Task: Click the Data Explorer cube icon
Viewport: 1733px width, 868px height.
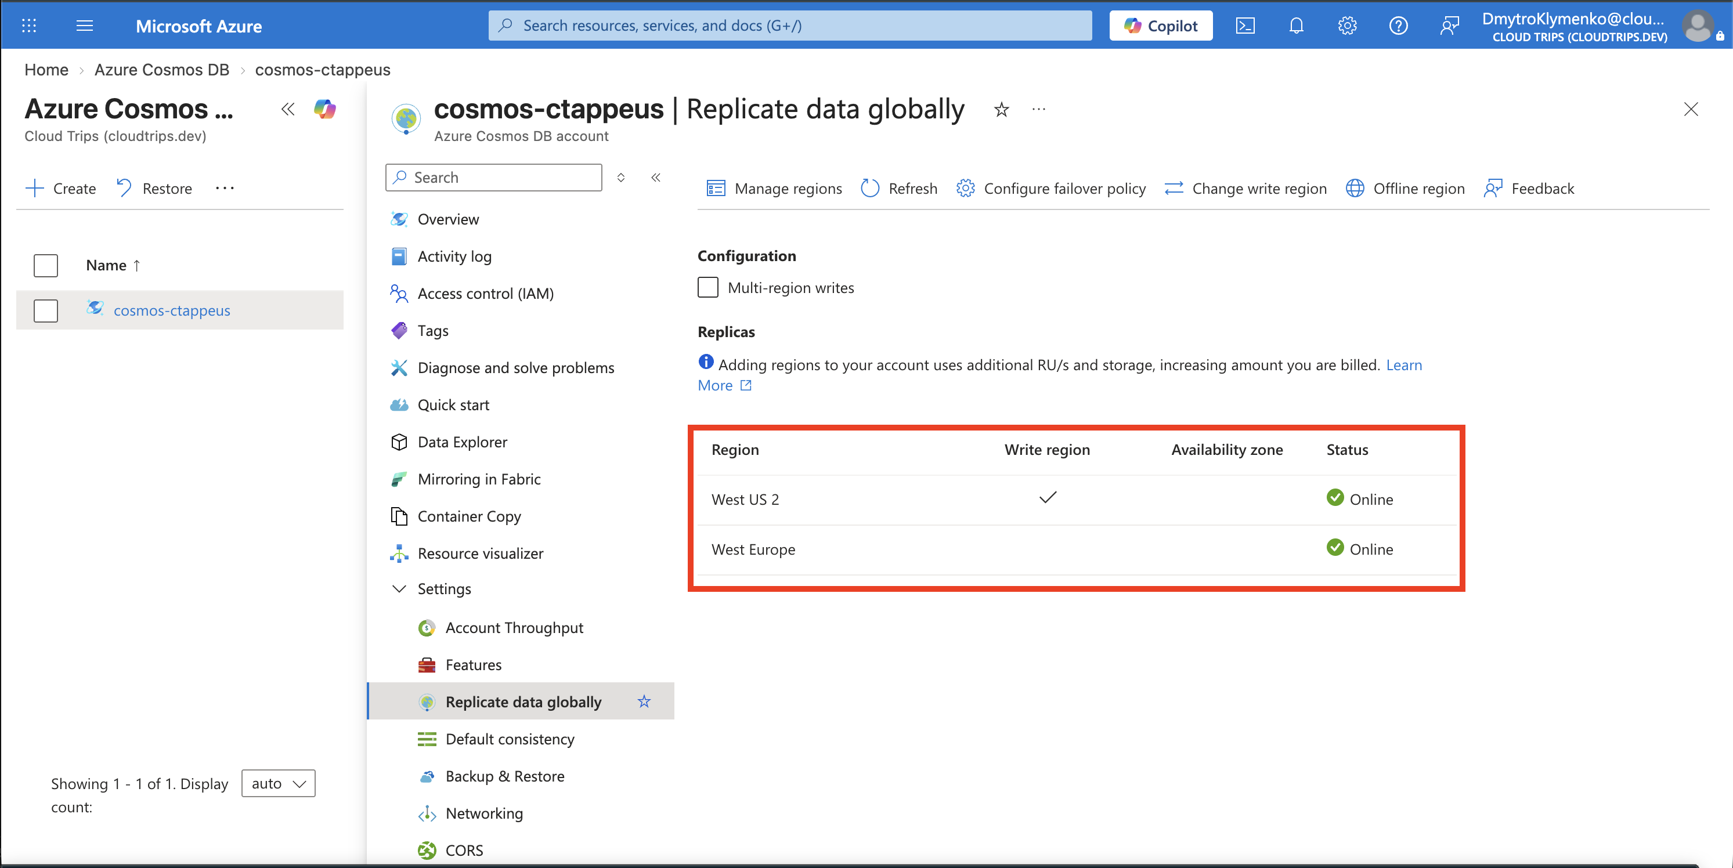Action: pos(399,442)
